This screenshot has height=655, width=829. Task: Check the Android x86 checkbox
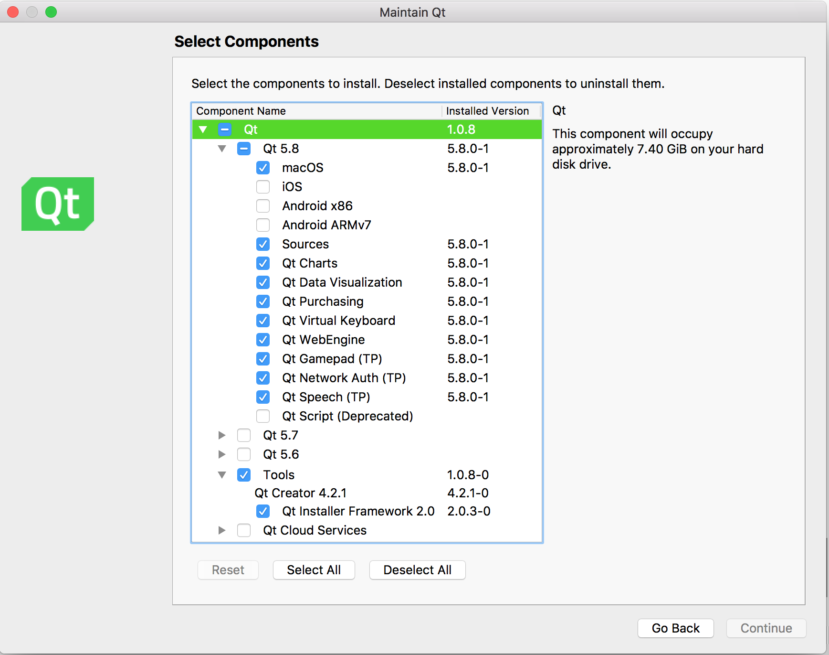point(263,206)
